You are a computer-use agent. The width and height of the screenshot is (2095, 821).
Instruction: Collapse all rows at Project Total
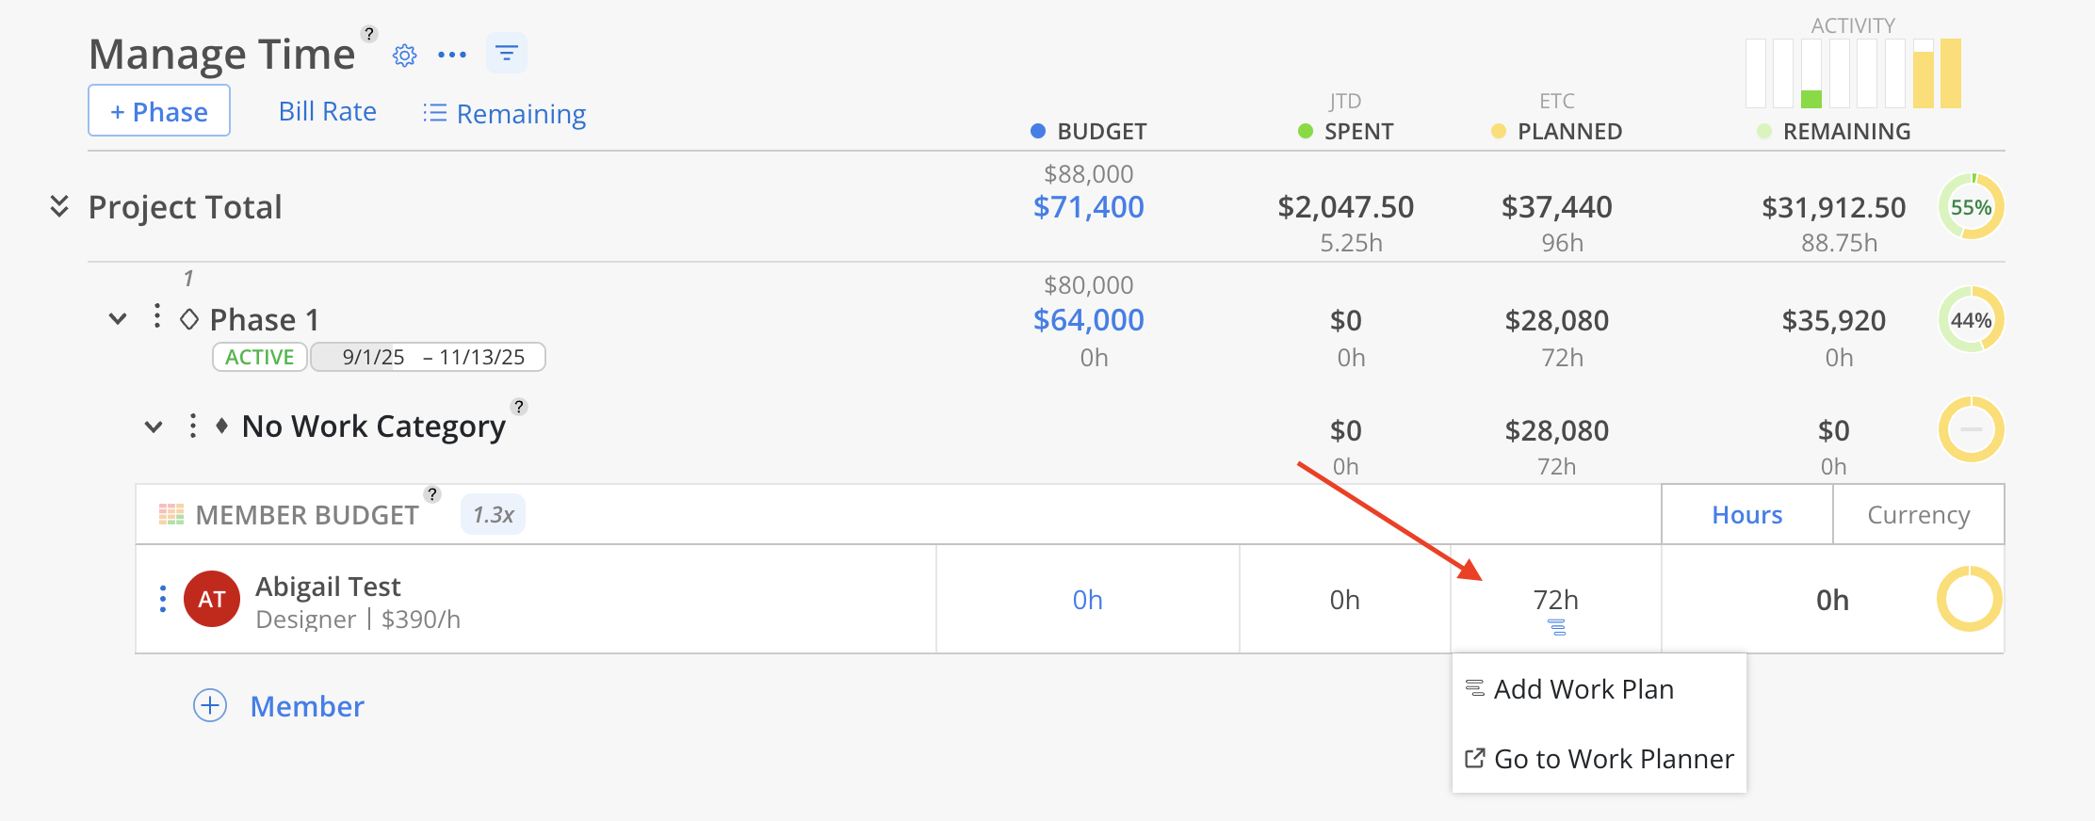59,206
